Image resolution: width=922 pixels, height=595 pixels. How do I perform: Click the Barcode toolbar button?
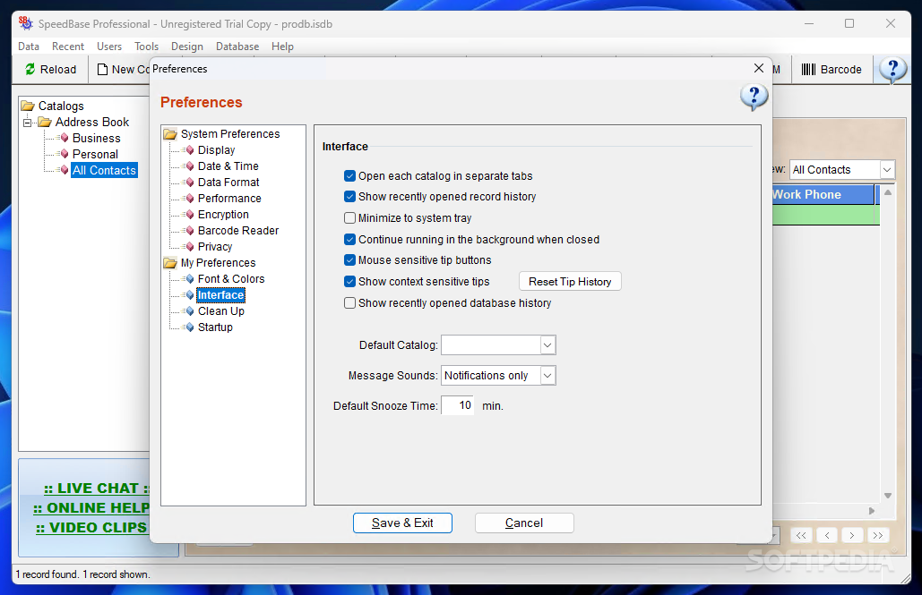832,69
